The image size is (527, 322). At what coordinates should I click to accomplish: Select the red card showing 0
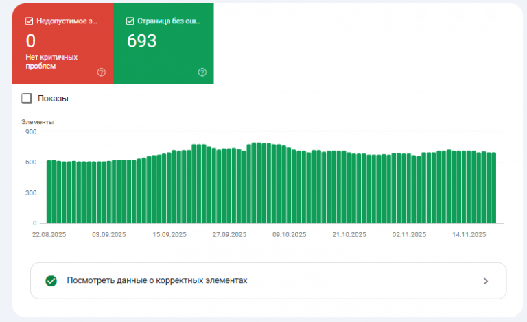62,44
